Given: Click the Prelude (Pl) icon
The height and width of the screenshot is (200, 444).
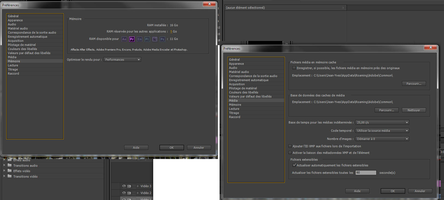Looking at the screenshot, I should 147,39.
